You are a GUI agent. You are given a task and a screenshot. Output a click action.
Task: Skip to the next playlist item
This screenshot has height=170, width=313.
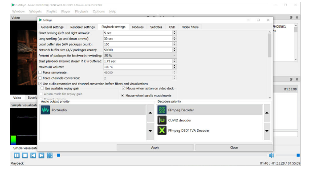pyautogui.click(x=41, y=155)
